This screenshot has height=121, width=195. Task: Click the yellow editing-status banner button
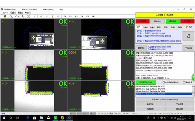point(165,15)
